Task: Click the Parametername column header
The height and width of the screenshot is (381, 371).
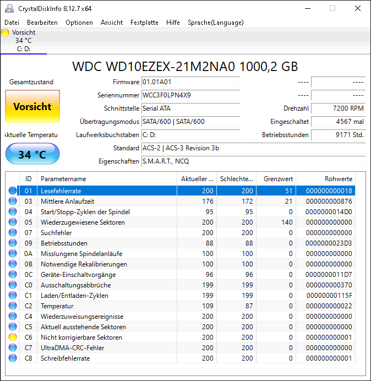Action: point(107,179)
